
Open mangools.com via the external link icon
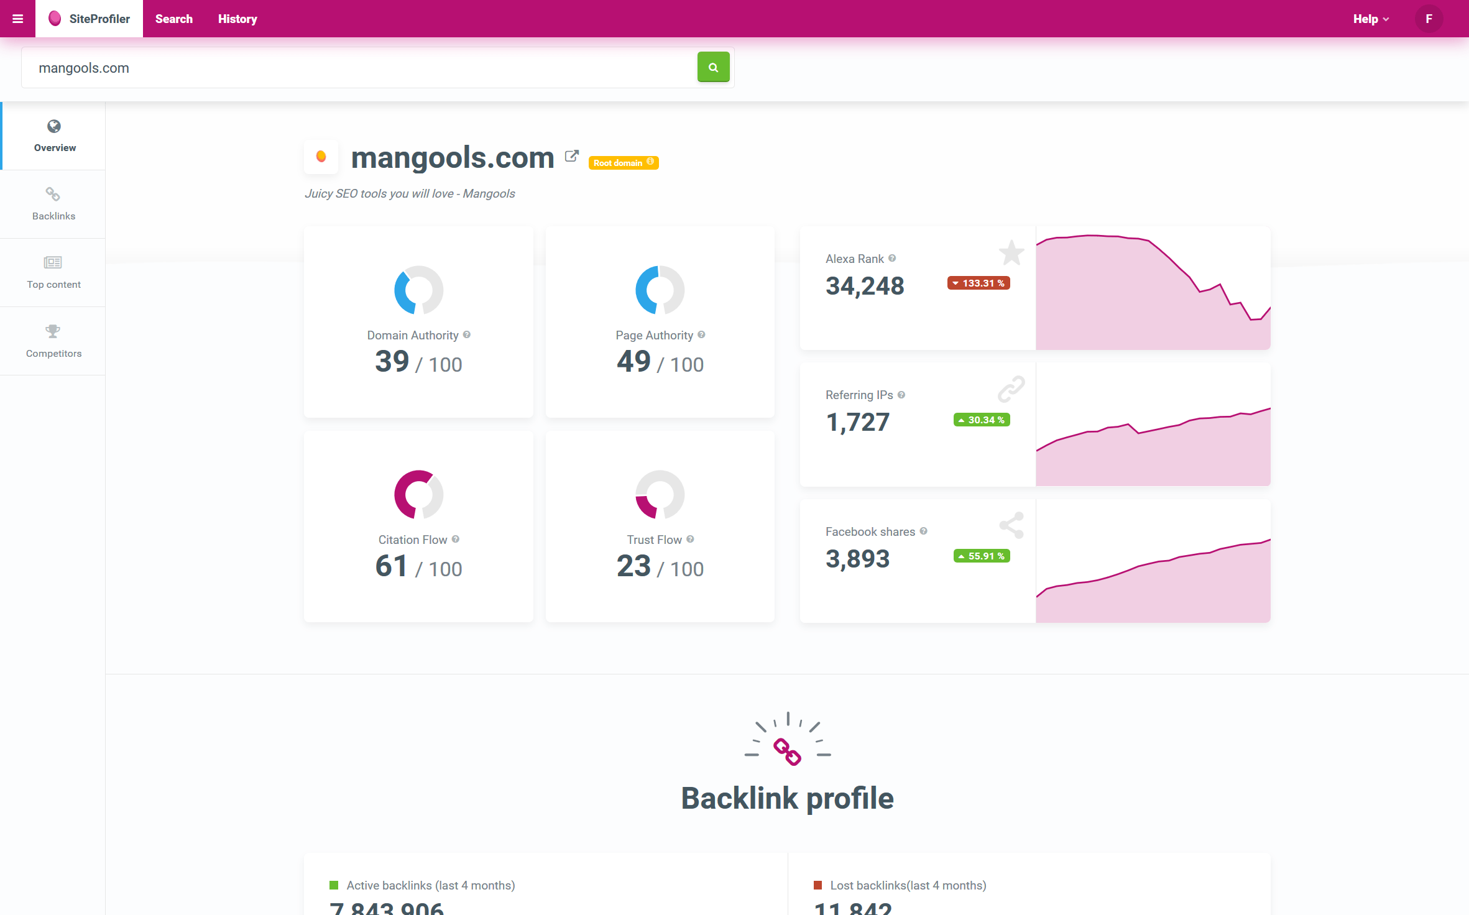pos(571,156)
